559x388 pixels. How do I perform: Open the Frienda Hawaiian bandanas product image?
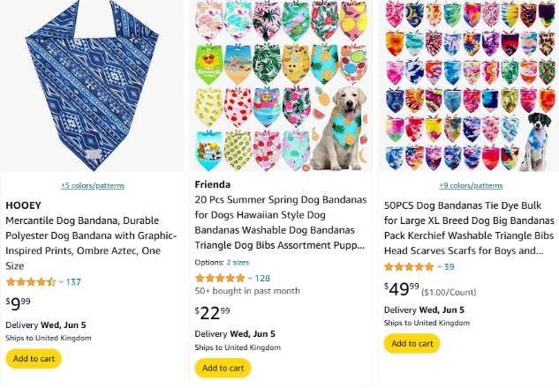pyautogui.click(x=281, y=86)
